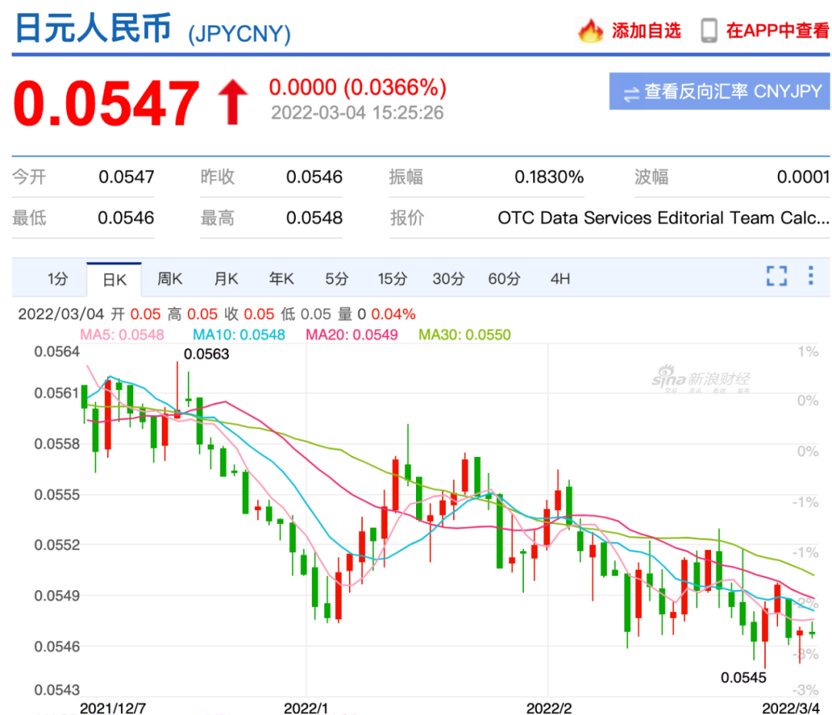832x715 pixels.
Task: Switch to the 日K daily candlestick tab
Action: [114, 279]
